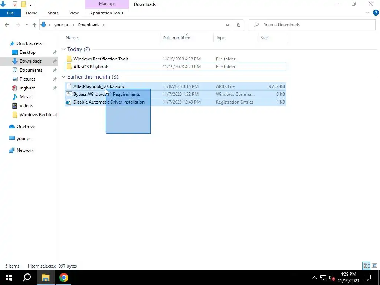Click the AtlasOS Playbook folder icon
Viewport: 380px width, 285px height.
(x=69, y=67)
